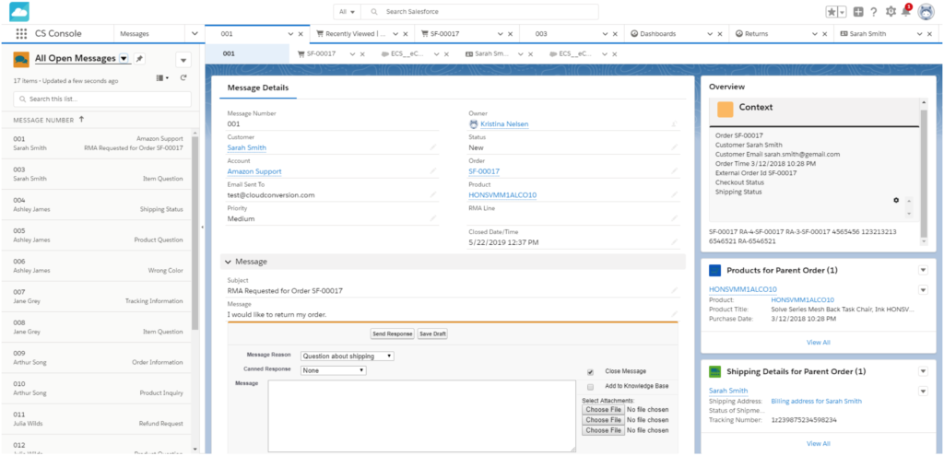Open the Canned Response dropdown
This screenshot has height=456, width=944.
coord(333,370)
